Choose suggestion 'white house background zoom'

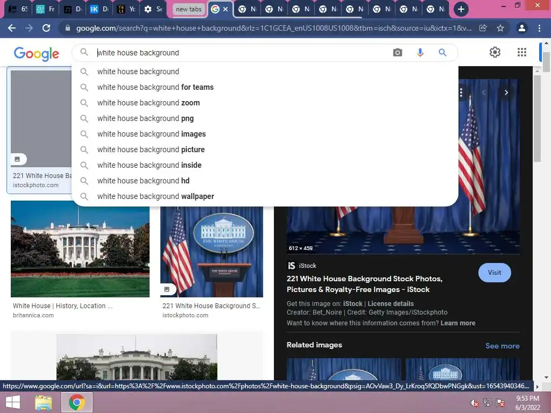point(265,103)
